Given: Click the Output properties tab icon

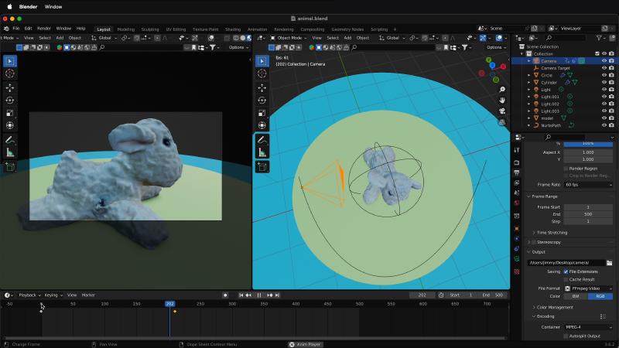Looking at the screenshot, I should click(x=517, y=172).
